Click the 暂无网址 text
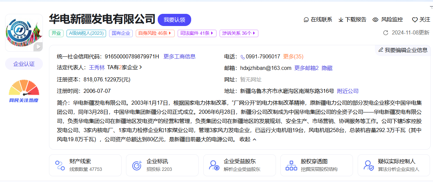 coord(251,79)
